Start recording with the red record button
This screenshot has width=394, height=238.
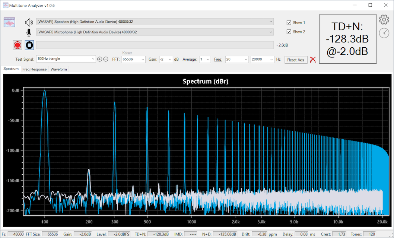pos(18,45)
